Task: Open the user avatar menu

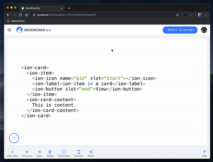Action: 204,30
